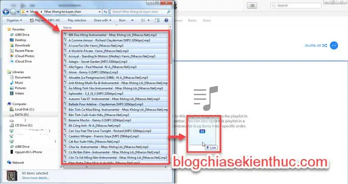Open the Organize menu
348x184 pixels.
[x=14, y=20]
